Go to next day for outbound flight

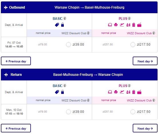click(145, 61)
